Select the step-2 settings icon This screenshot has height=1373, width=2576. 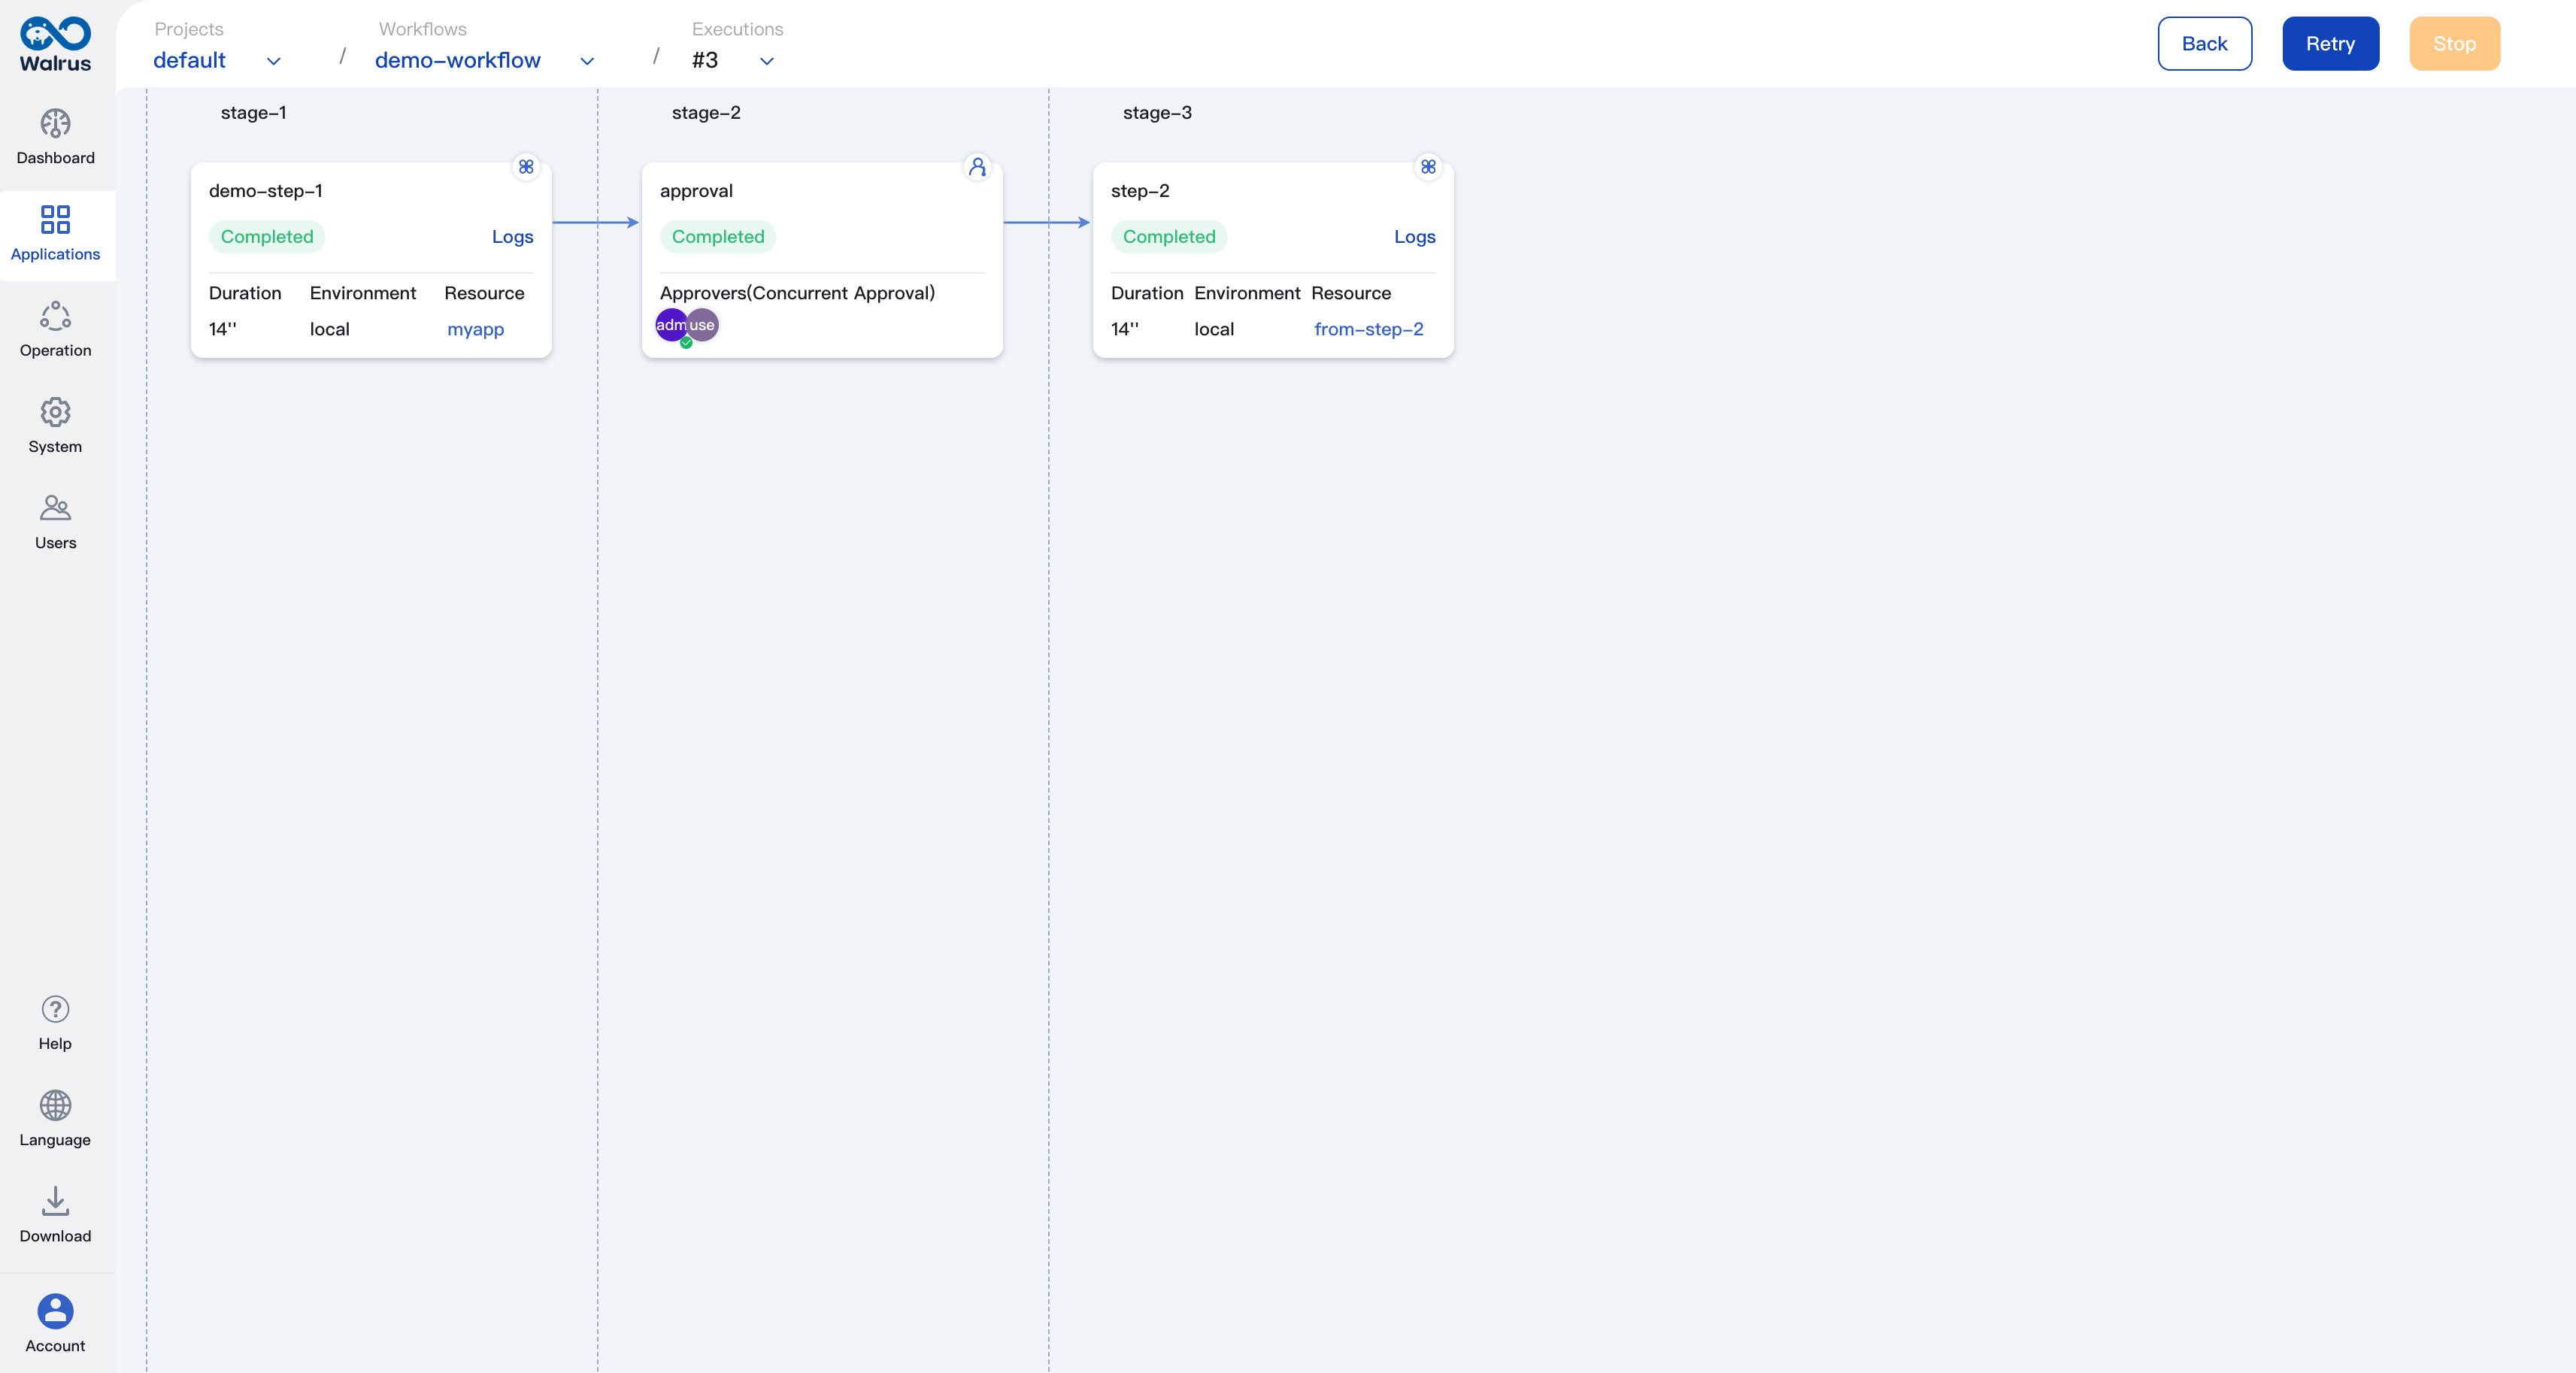pyautogui.click(x=1428, y=165)
